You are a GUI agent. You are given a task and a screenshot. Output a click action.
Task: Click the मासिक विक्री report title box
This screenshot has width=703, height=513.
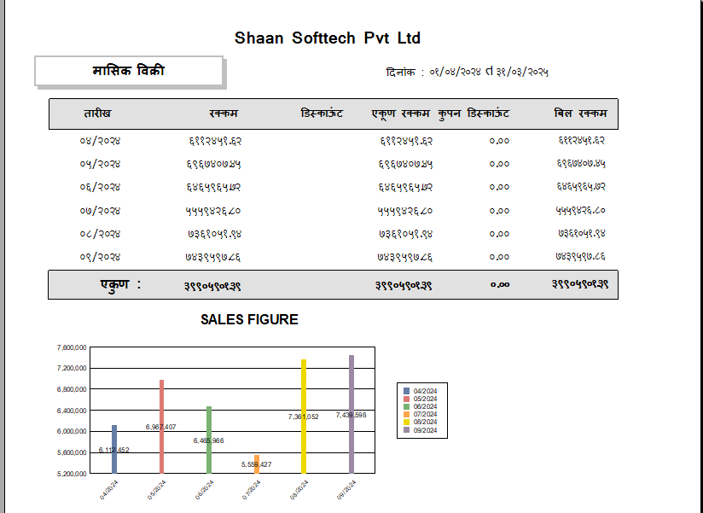(x=128, y=71)
